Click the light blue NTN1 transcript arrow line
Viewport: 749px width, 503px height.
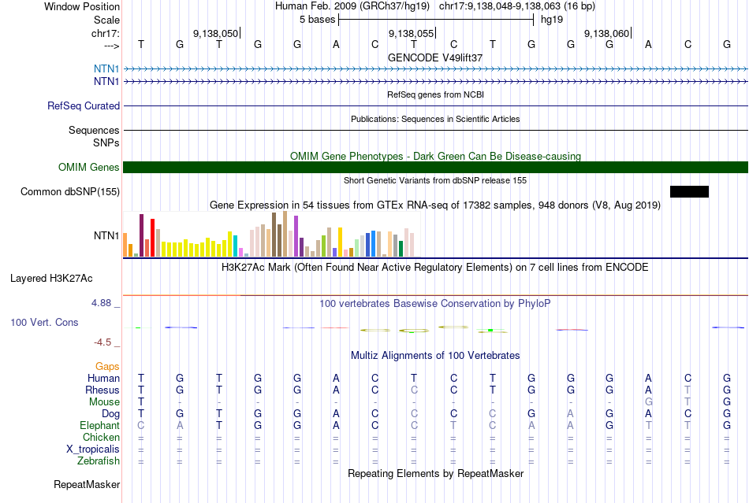coord(435,69)
